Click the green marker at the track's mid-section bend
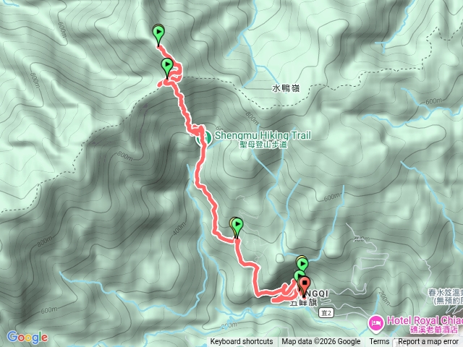Viewport: 463px width, 347px height. (x=237, y=228)
